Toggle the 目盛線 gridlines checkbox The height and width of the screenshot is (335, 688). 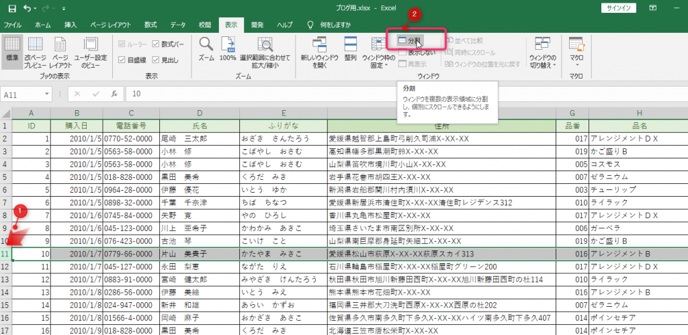[x=122, y=60]
